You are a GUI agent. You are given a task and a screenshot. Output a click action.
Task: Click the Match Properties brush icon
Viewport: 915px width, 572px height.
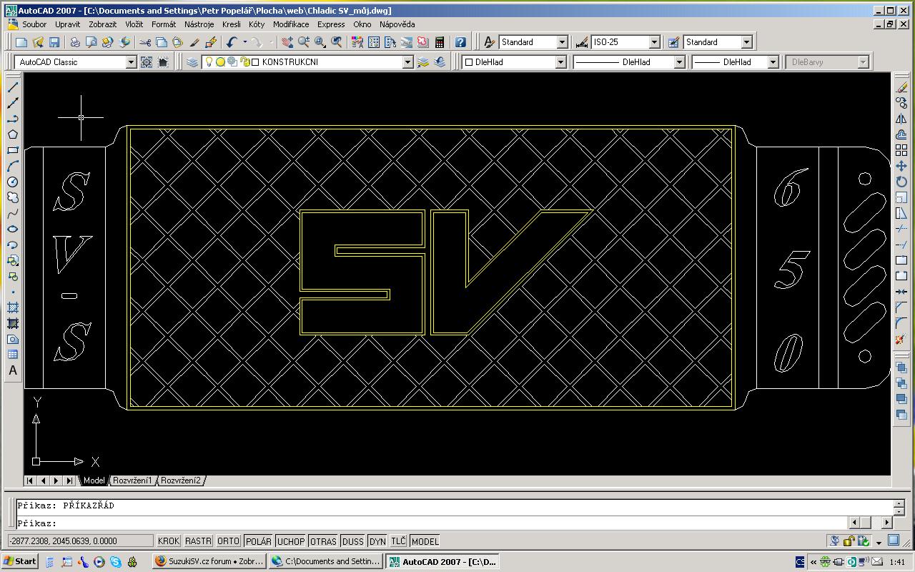click(194, 42)
